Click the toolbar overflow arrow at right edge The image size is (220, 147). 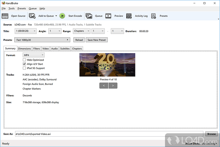click(x=218, y=19)
